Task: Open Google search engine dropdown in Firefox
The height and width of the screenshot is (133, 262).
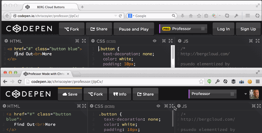Action: pos(131,16)
